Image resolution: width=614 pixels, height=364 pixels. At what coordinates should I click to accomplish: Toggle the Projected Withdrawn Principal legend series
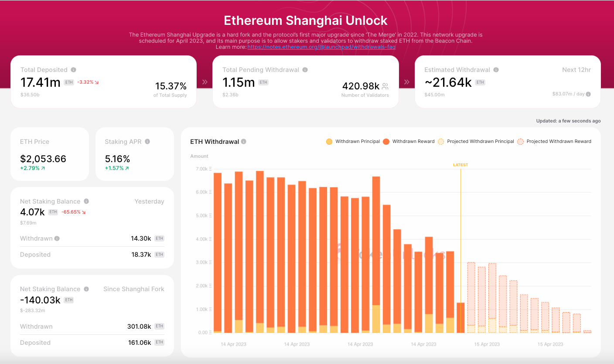pos(476,141)
